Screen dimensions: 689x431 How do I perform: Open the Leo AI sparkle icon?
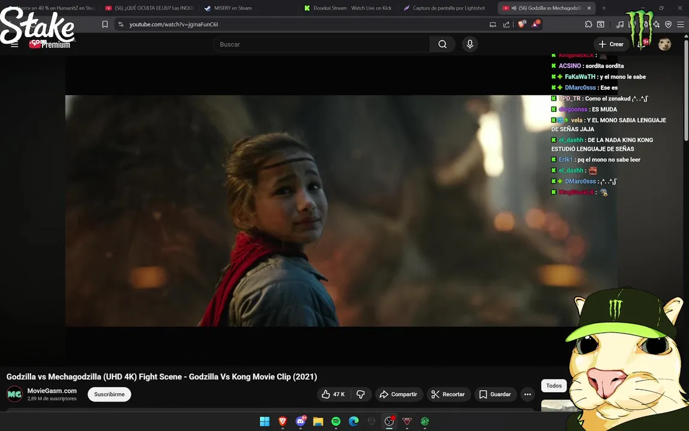tap(657, 25)
